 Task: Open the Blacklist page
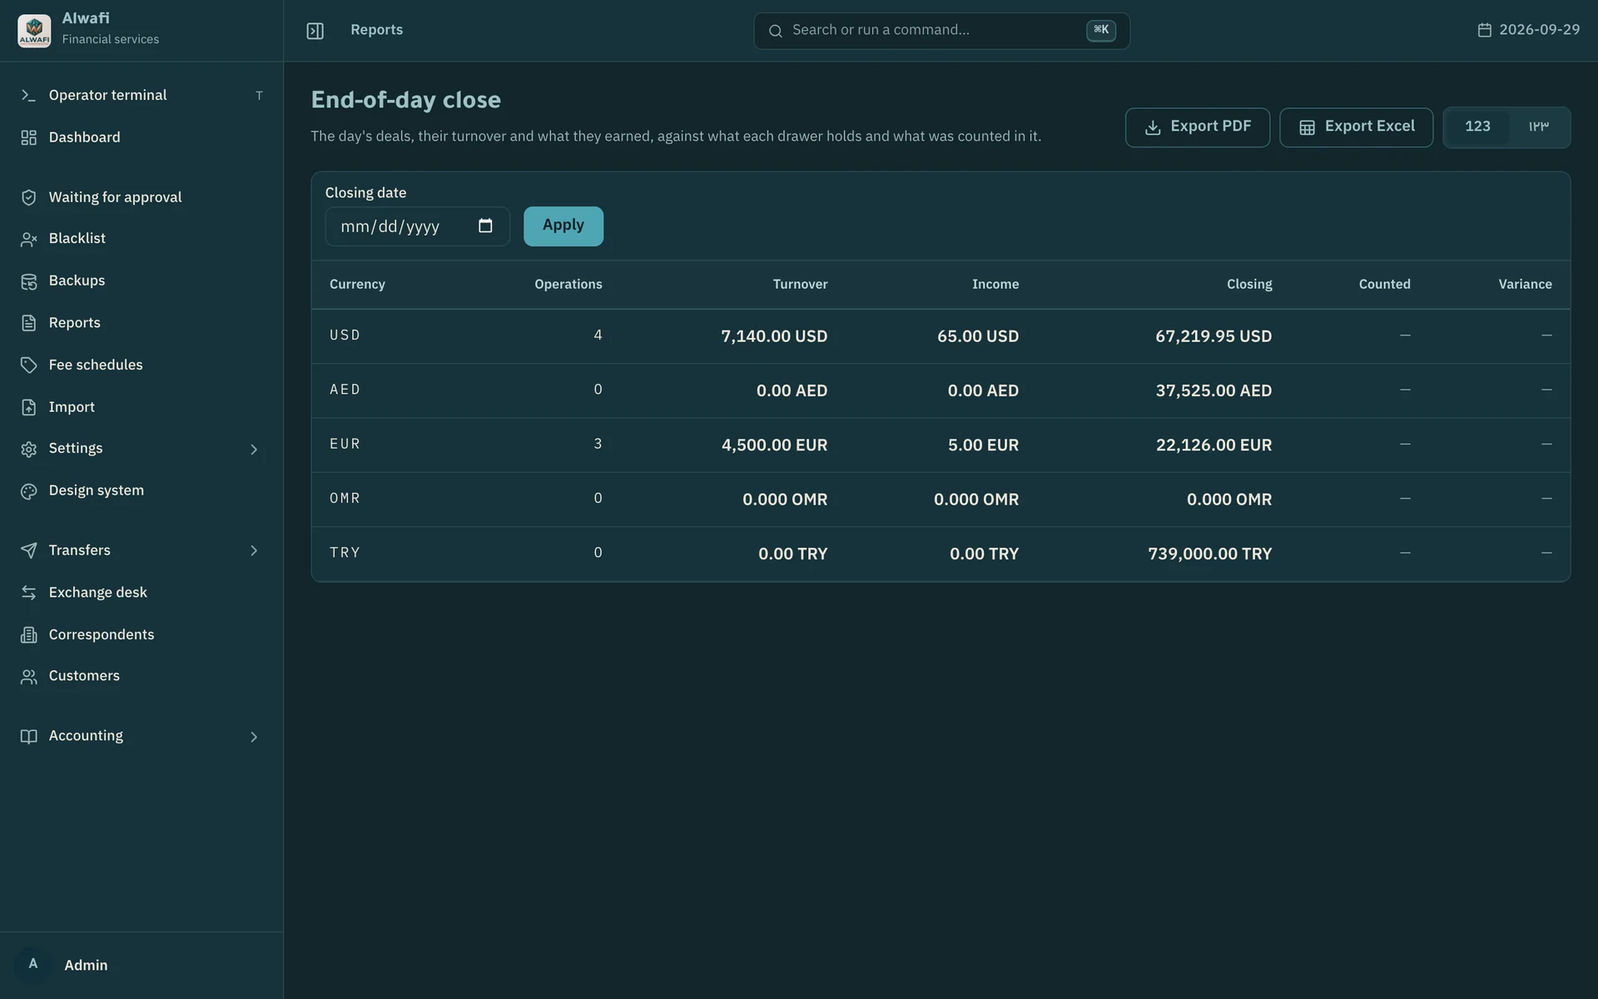141,239
